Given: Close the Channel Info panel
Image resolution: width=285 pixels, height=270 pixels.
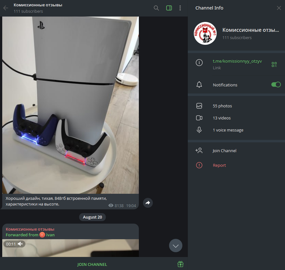Looking at the screenshot, I should click(279, 8).
